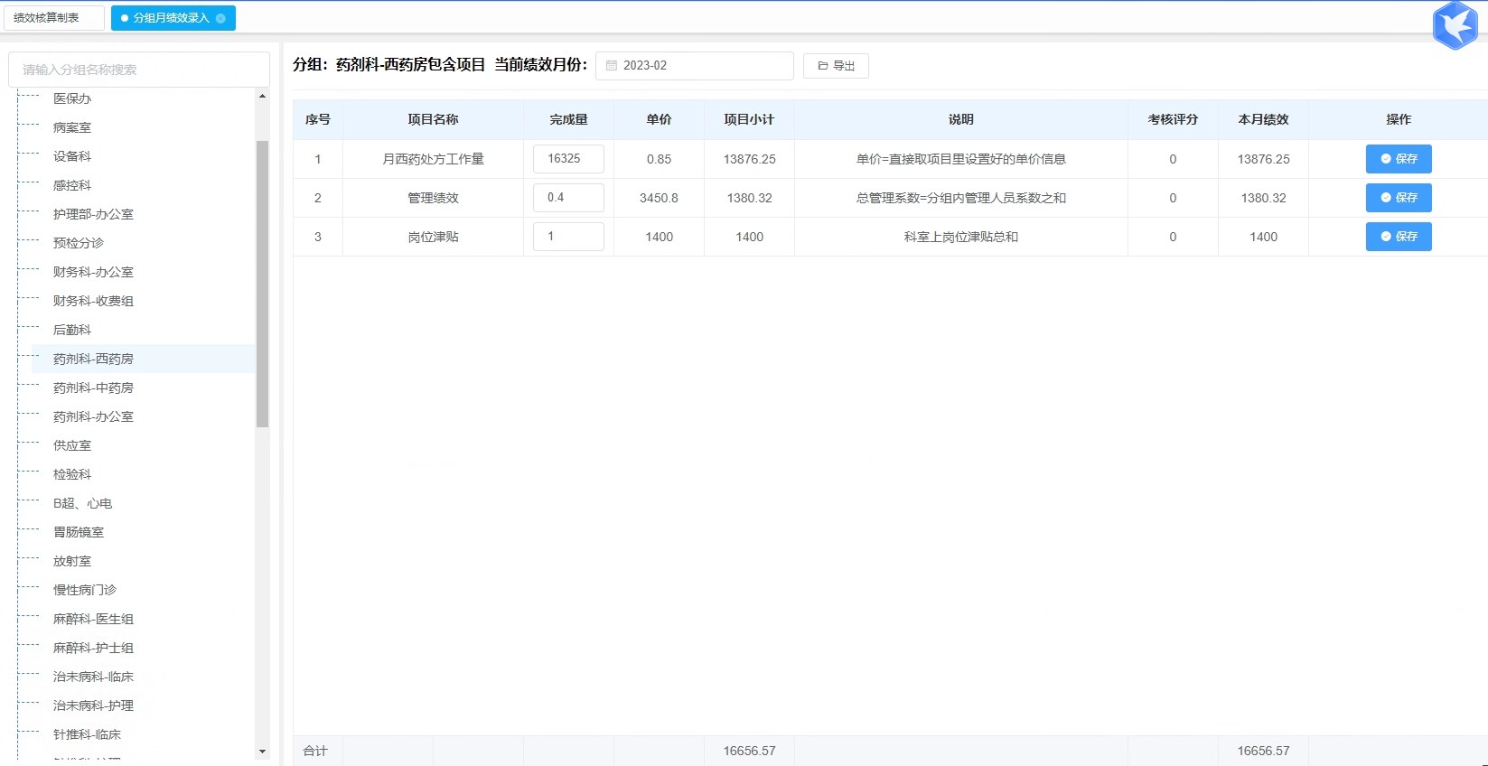Edit completion amount 0.4 field
The image size is (1488, 766).
pyautogui.click(x=568, y=198)
